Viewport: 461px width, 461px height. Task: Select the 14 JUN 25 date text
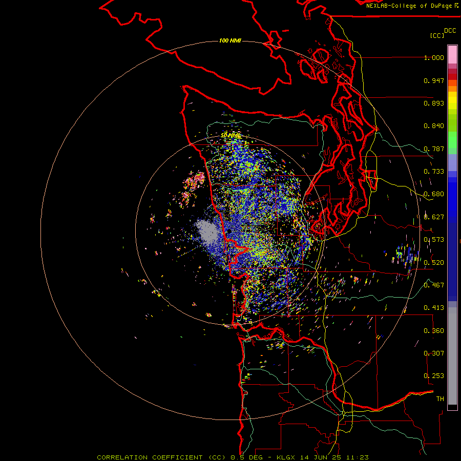click(x=321, y=457)
